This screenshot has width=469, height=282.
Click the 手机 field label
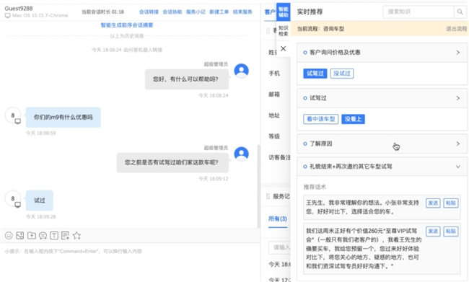click(274, 74)
